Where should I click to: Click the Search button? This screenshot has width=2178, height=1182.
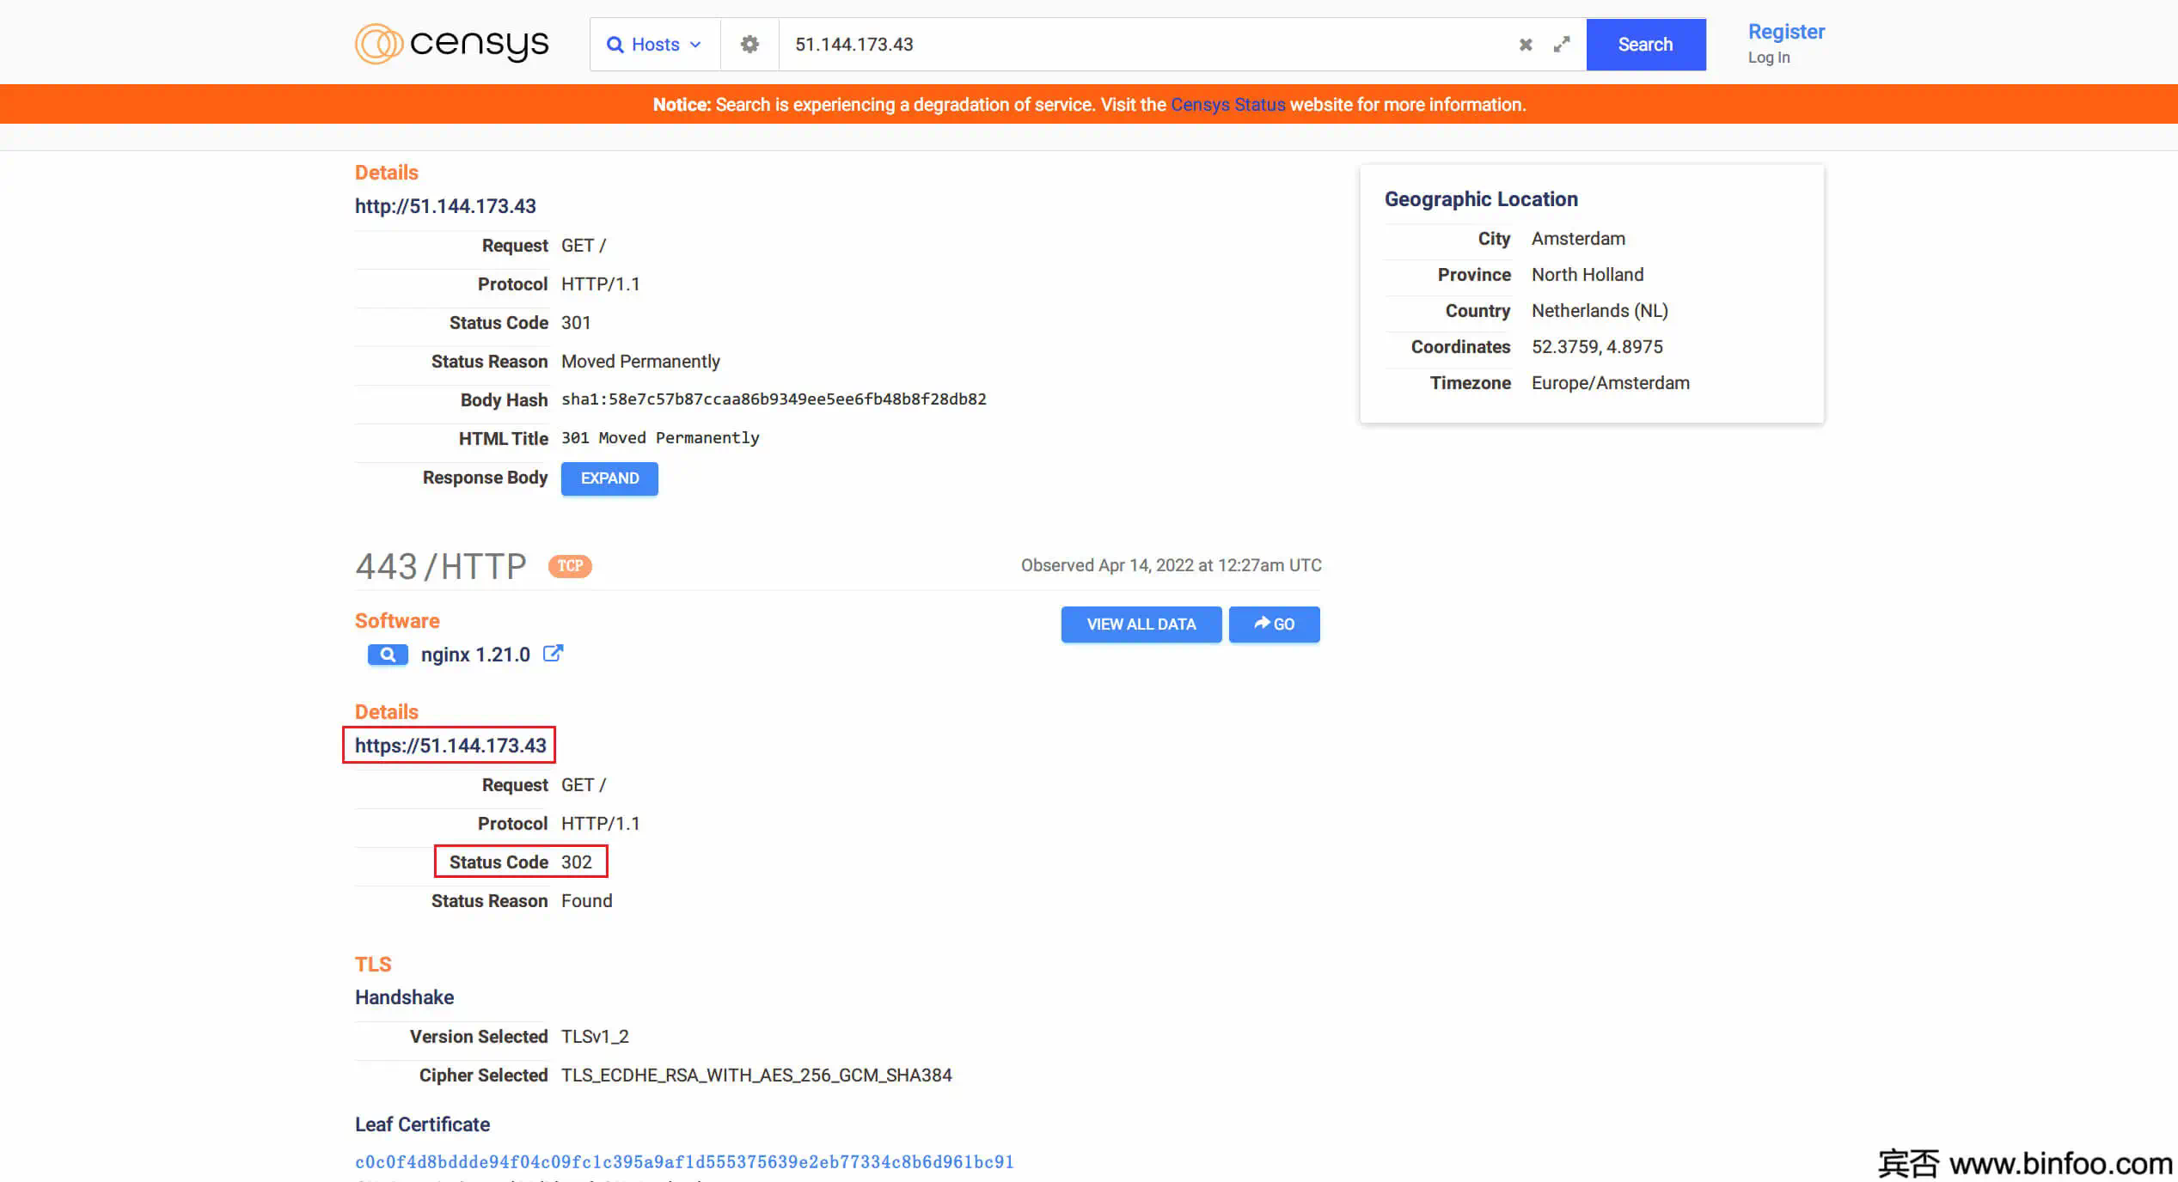click(x=1645, y=44)
